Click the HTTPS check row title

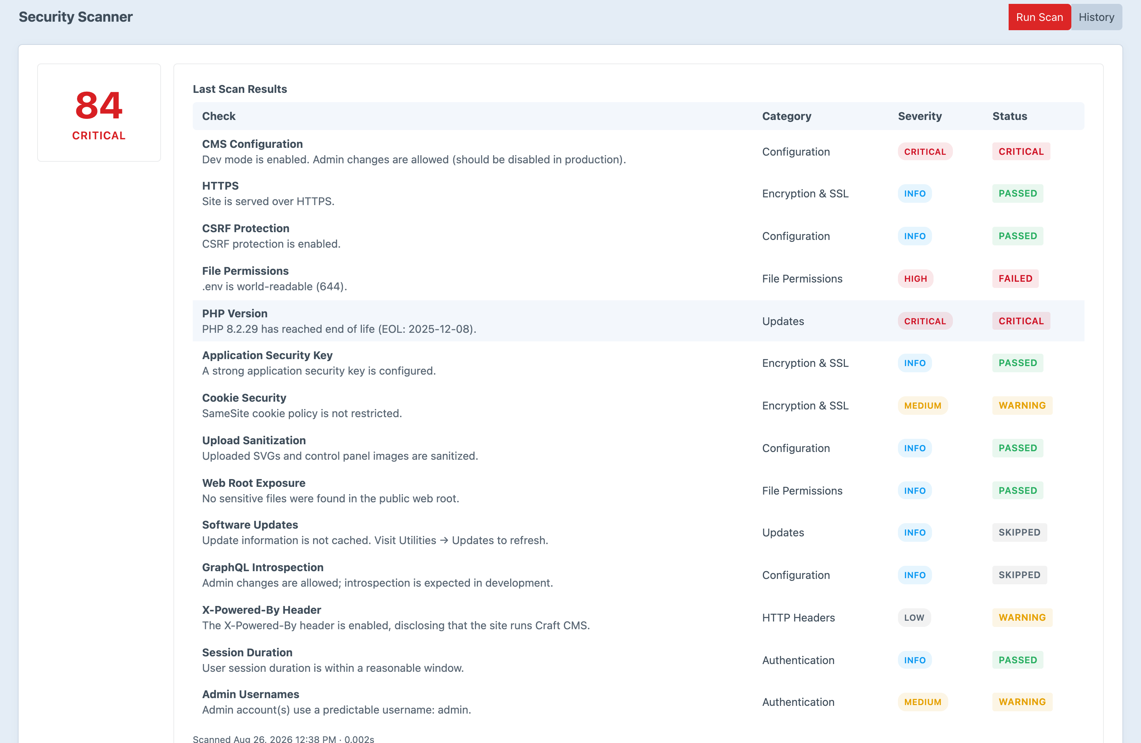[x=220, y=185]
